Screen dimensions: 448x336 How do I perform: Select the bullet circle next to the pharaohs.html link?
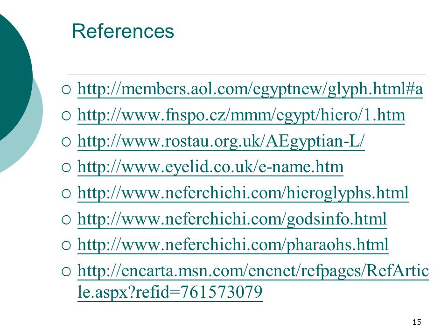tap(66, 245)
